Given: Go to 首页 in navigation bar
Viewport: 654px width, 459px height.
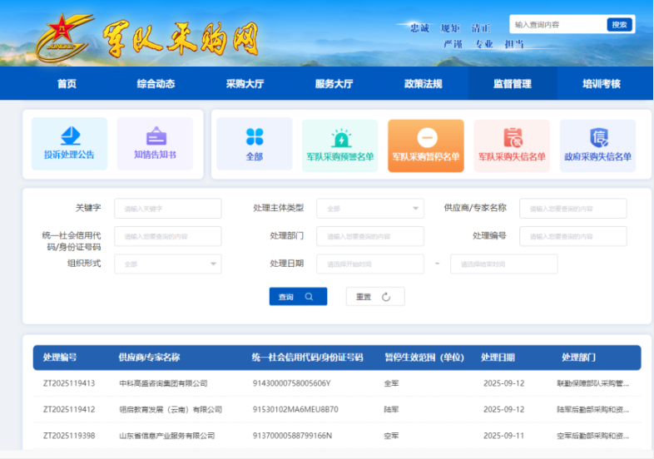Looking at the screenshot, I should [67, 84].
